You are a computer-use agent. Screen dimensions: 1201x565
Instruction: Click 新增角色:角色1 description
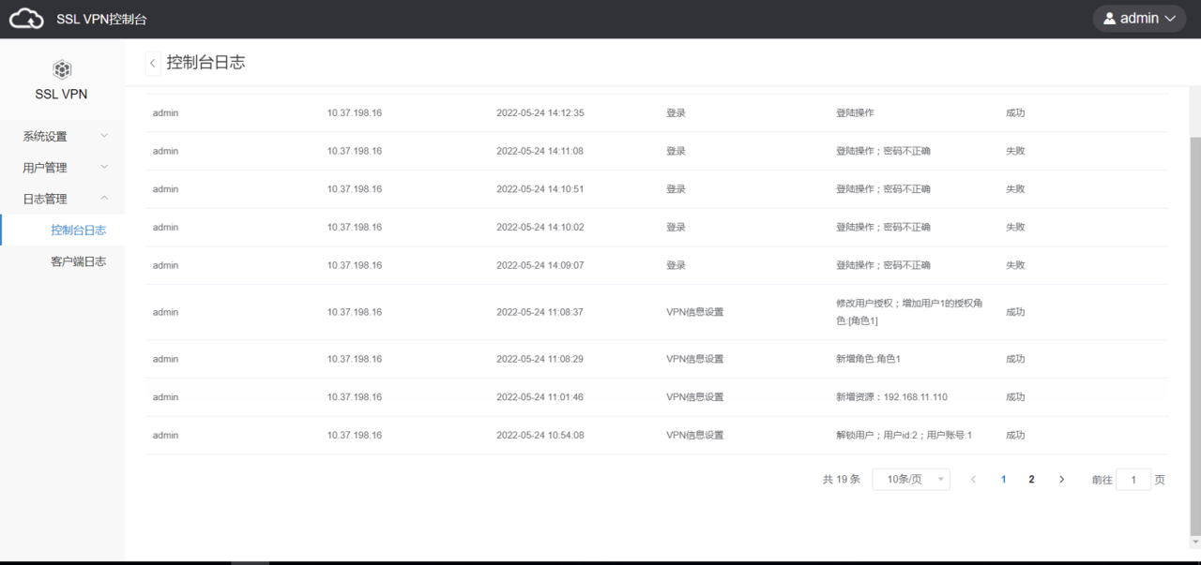click(869, 359)
